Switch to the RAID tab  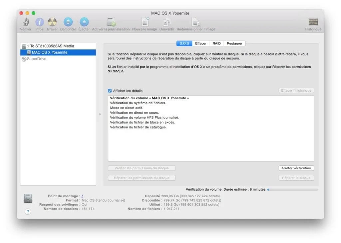coord(216,43)
